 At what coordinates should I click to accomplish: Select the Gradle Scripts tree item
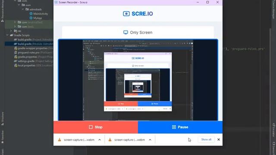pos(22,35)
